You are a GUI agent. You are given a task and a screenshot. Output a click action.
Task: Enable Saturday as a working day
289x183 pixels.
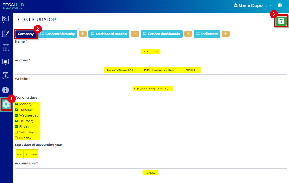16,132
